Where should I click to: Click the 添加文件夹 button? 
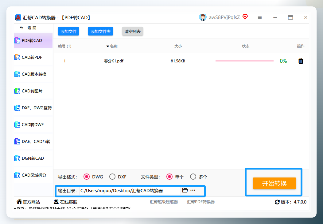coord(100,32)
